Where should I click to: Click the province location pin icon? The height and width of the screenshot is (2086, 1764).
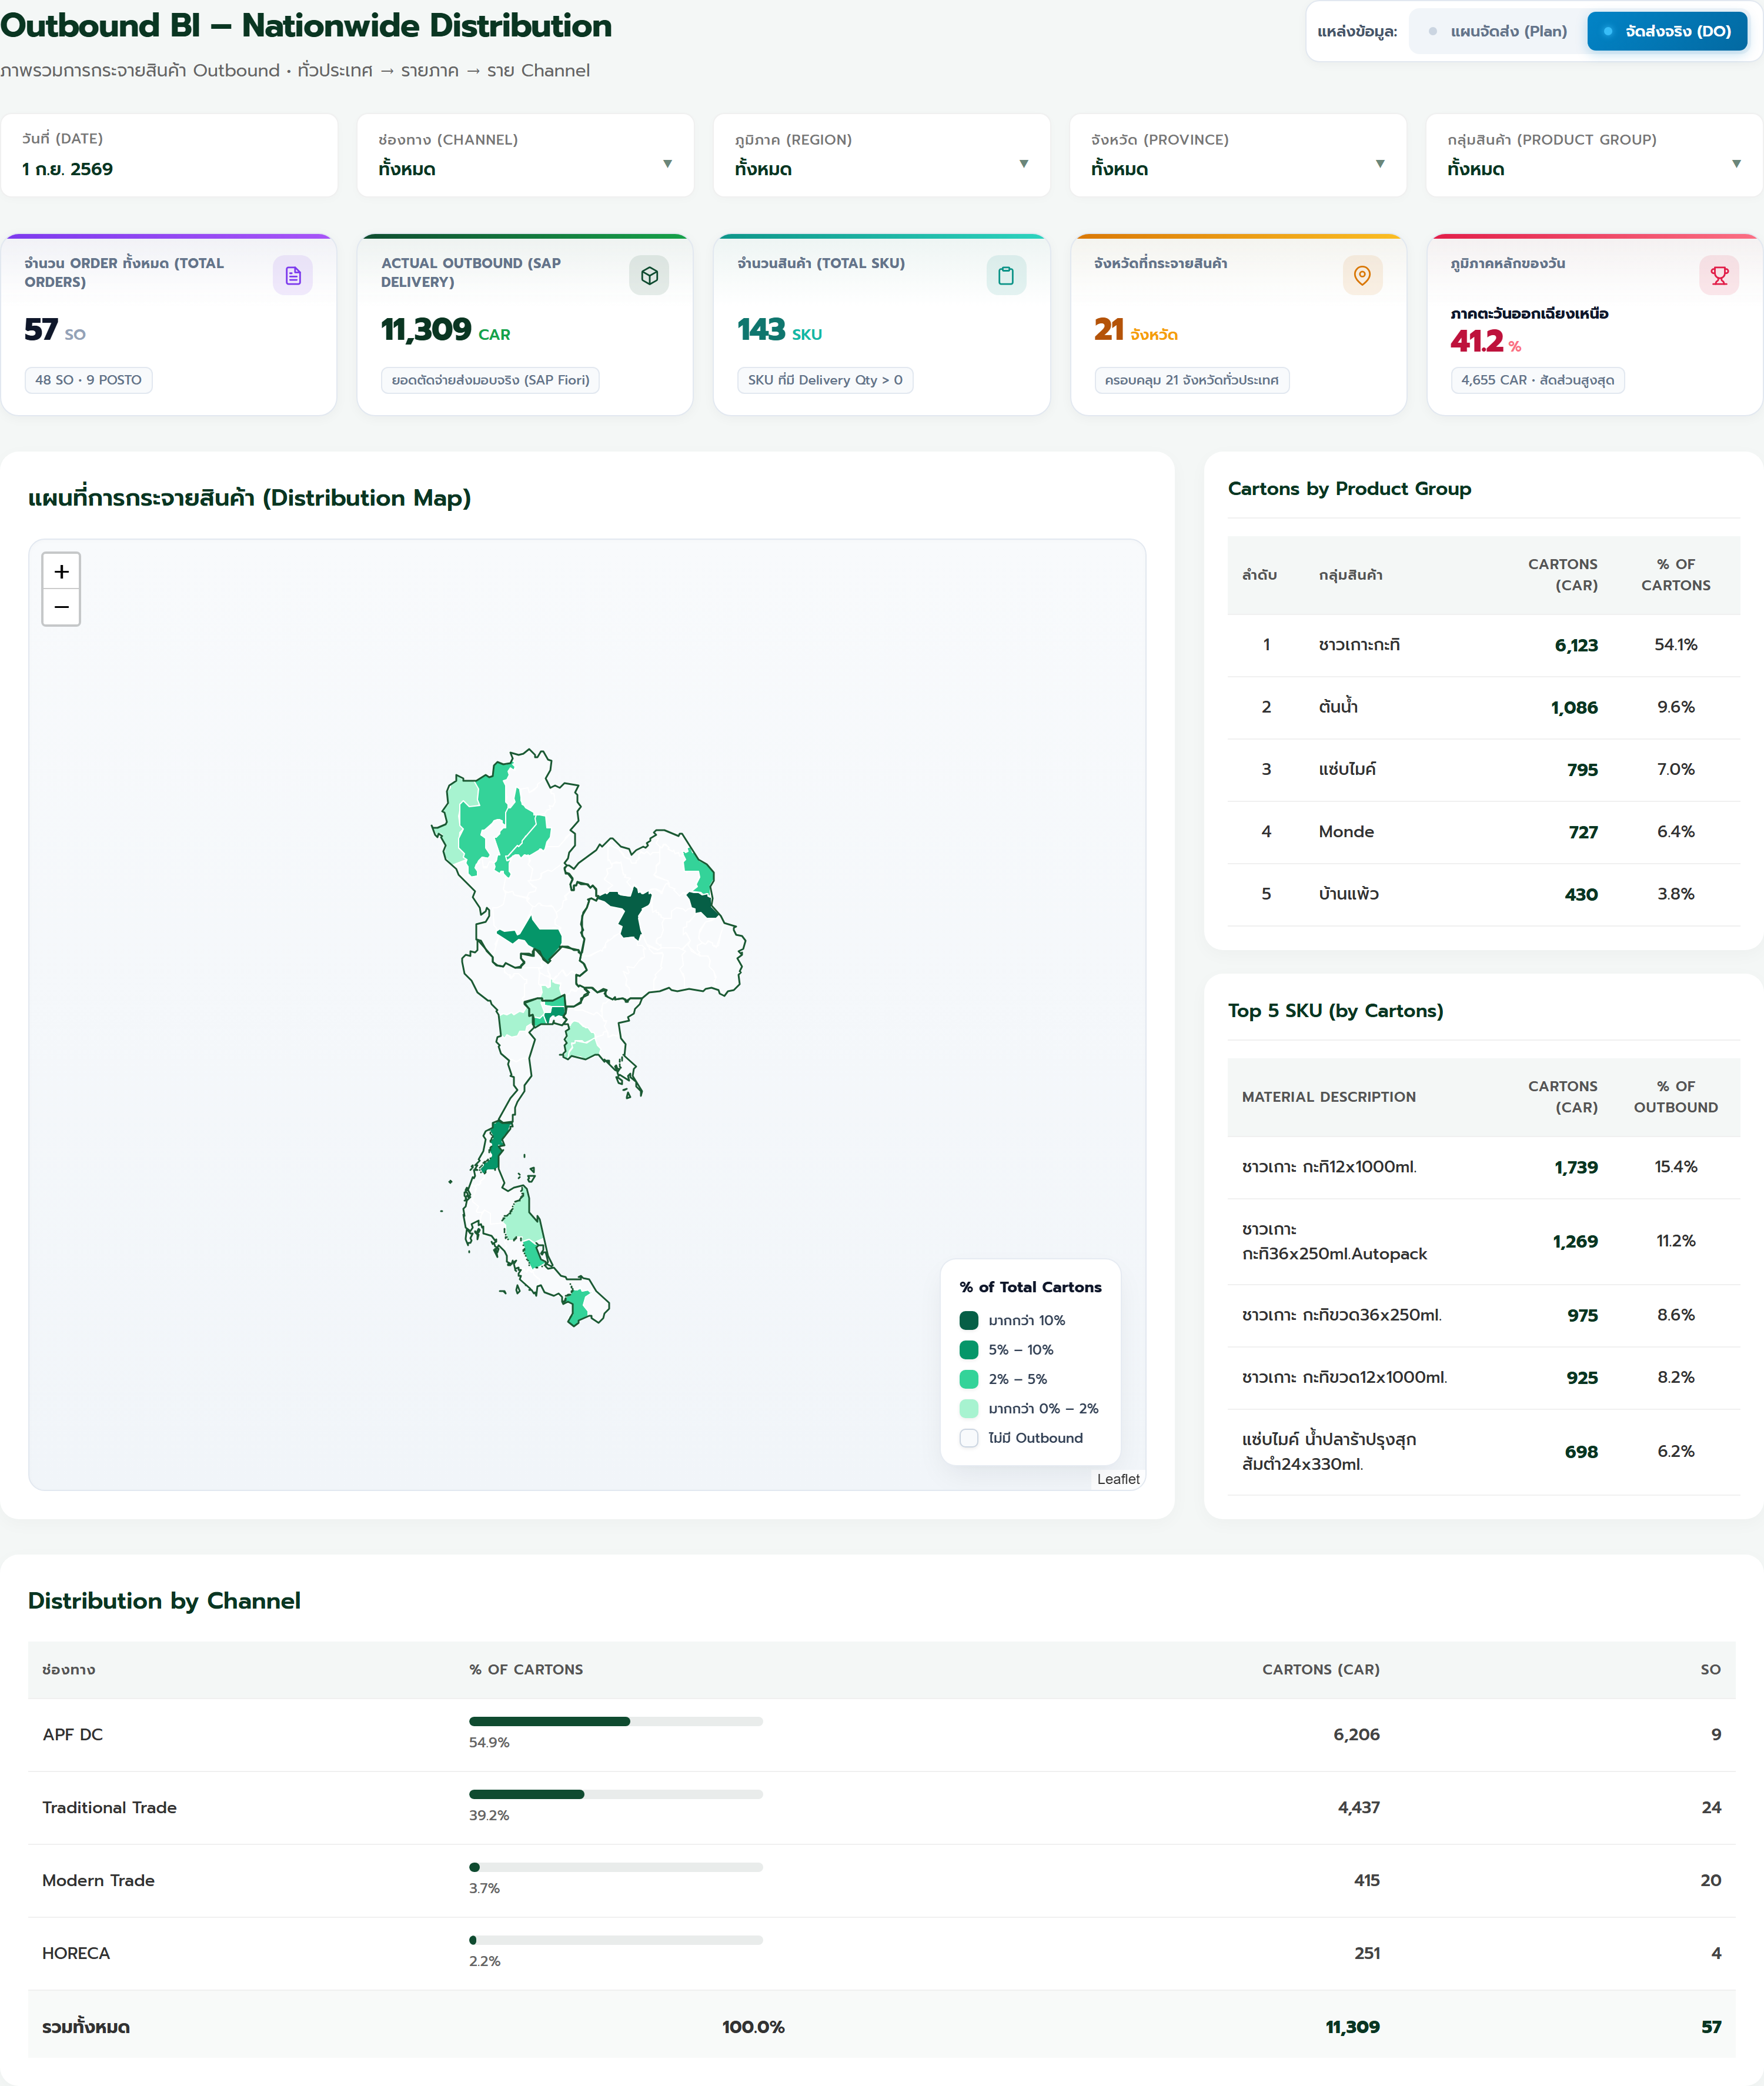point(1362,275)
